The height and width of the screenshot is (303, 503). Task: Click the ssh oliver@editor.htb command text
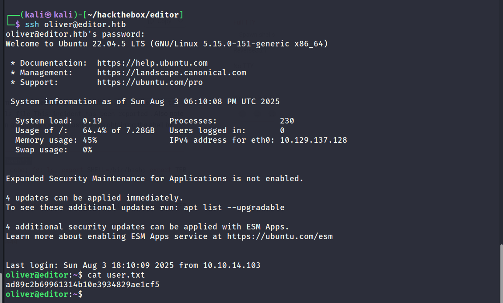tap(75, 25)
